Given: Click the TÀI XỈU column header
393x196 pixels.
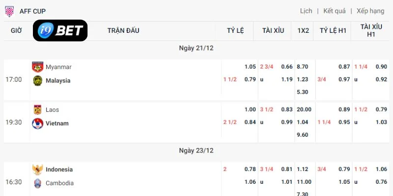Looking at the screenshot, I should [273, 31].
